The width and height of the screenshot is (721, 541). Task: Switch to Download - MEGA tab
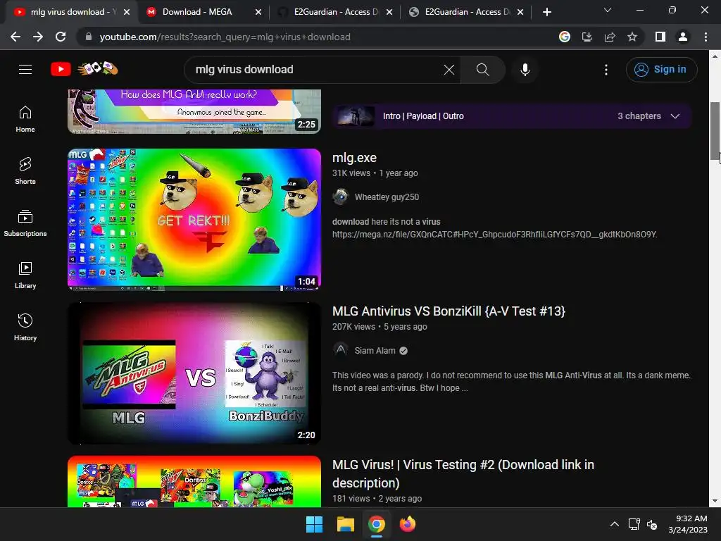[x=203, y=12]
